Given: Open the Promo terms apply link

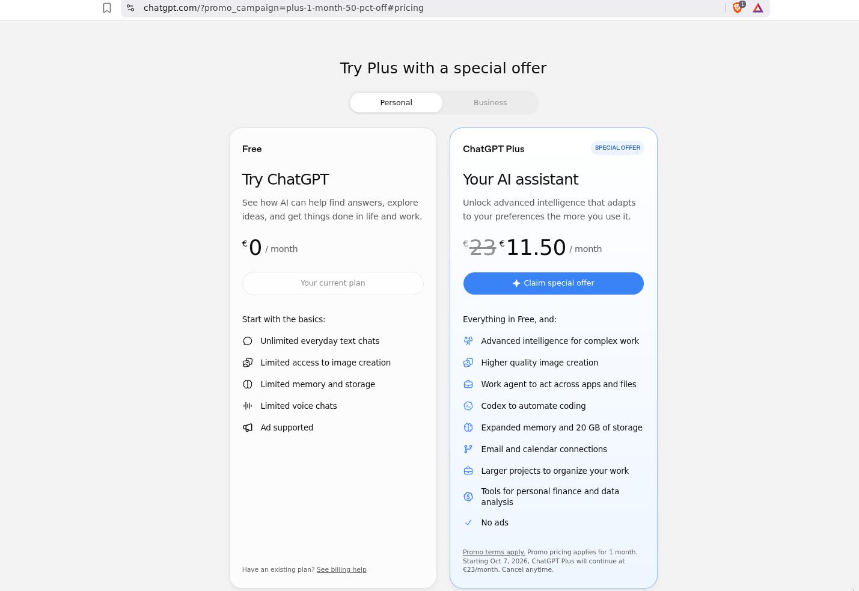Looking at the screenshot, I should (x=494, y=552).
